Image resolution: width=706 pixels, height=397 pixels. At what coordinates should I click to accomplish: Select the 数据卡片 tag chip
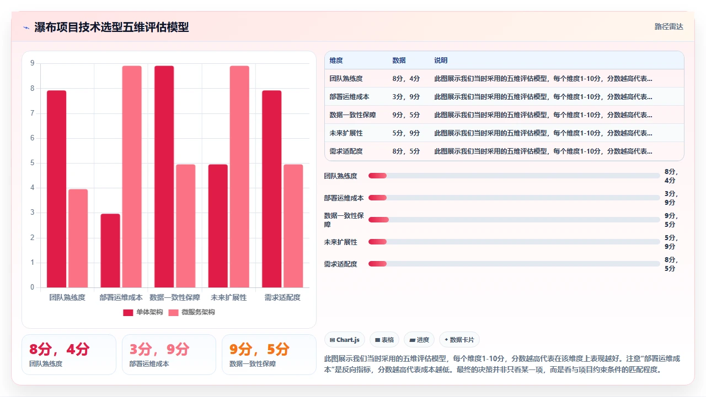tap(459, 340)
